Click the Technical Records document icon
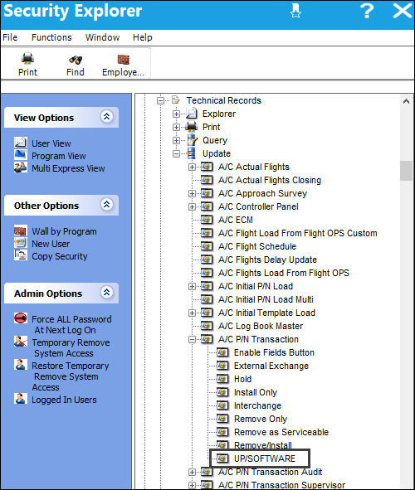The height and width of the screenshot is (490, 415). (176, 100)
